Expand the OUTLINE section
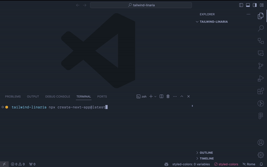 205,152
